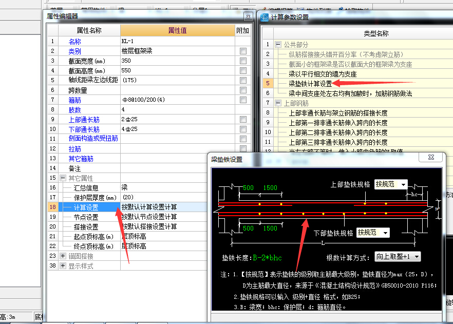Toggle the 上部通长筋 row checkbox
Viewport: 453px width, 324px height.
(243, 119)
